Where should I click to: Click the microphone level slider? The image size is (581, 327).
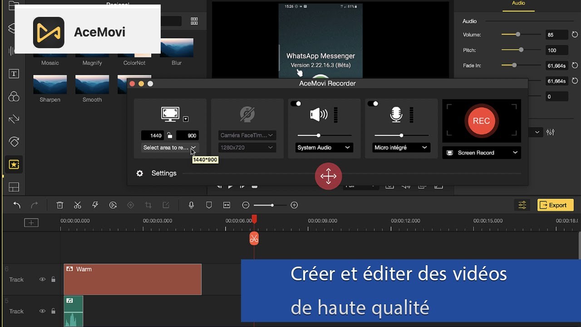(x=402, y=135)
